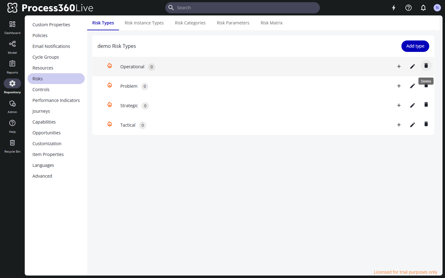Open Languages settings
This screenshot has height=278, width=445.
[56, 165]
